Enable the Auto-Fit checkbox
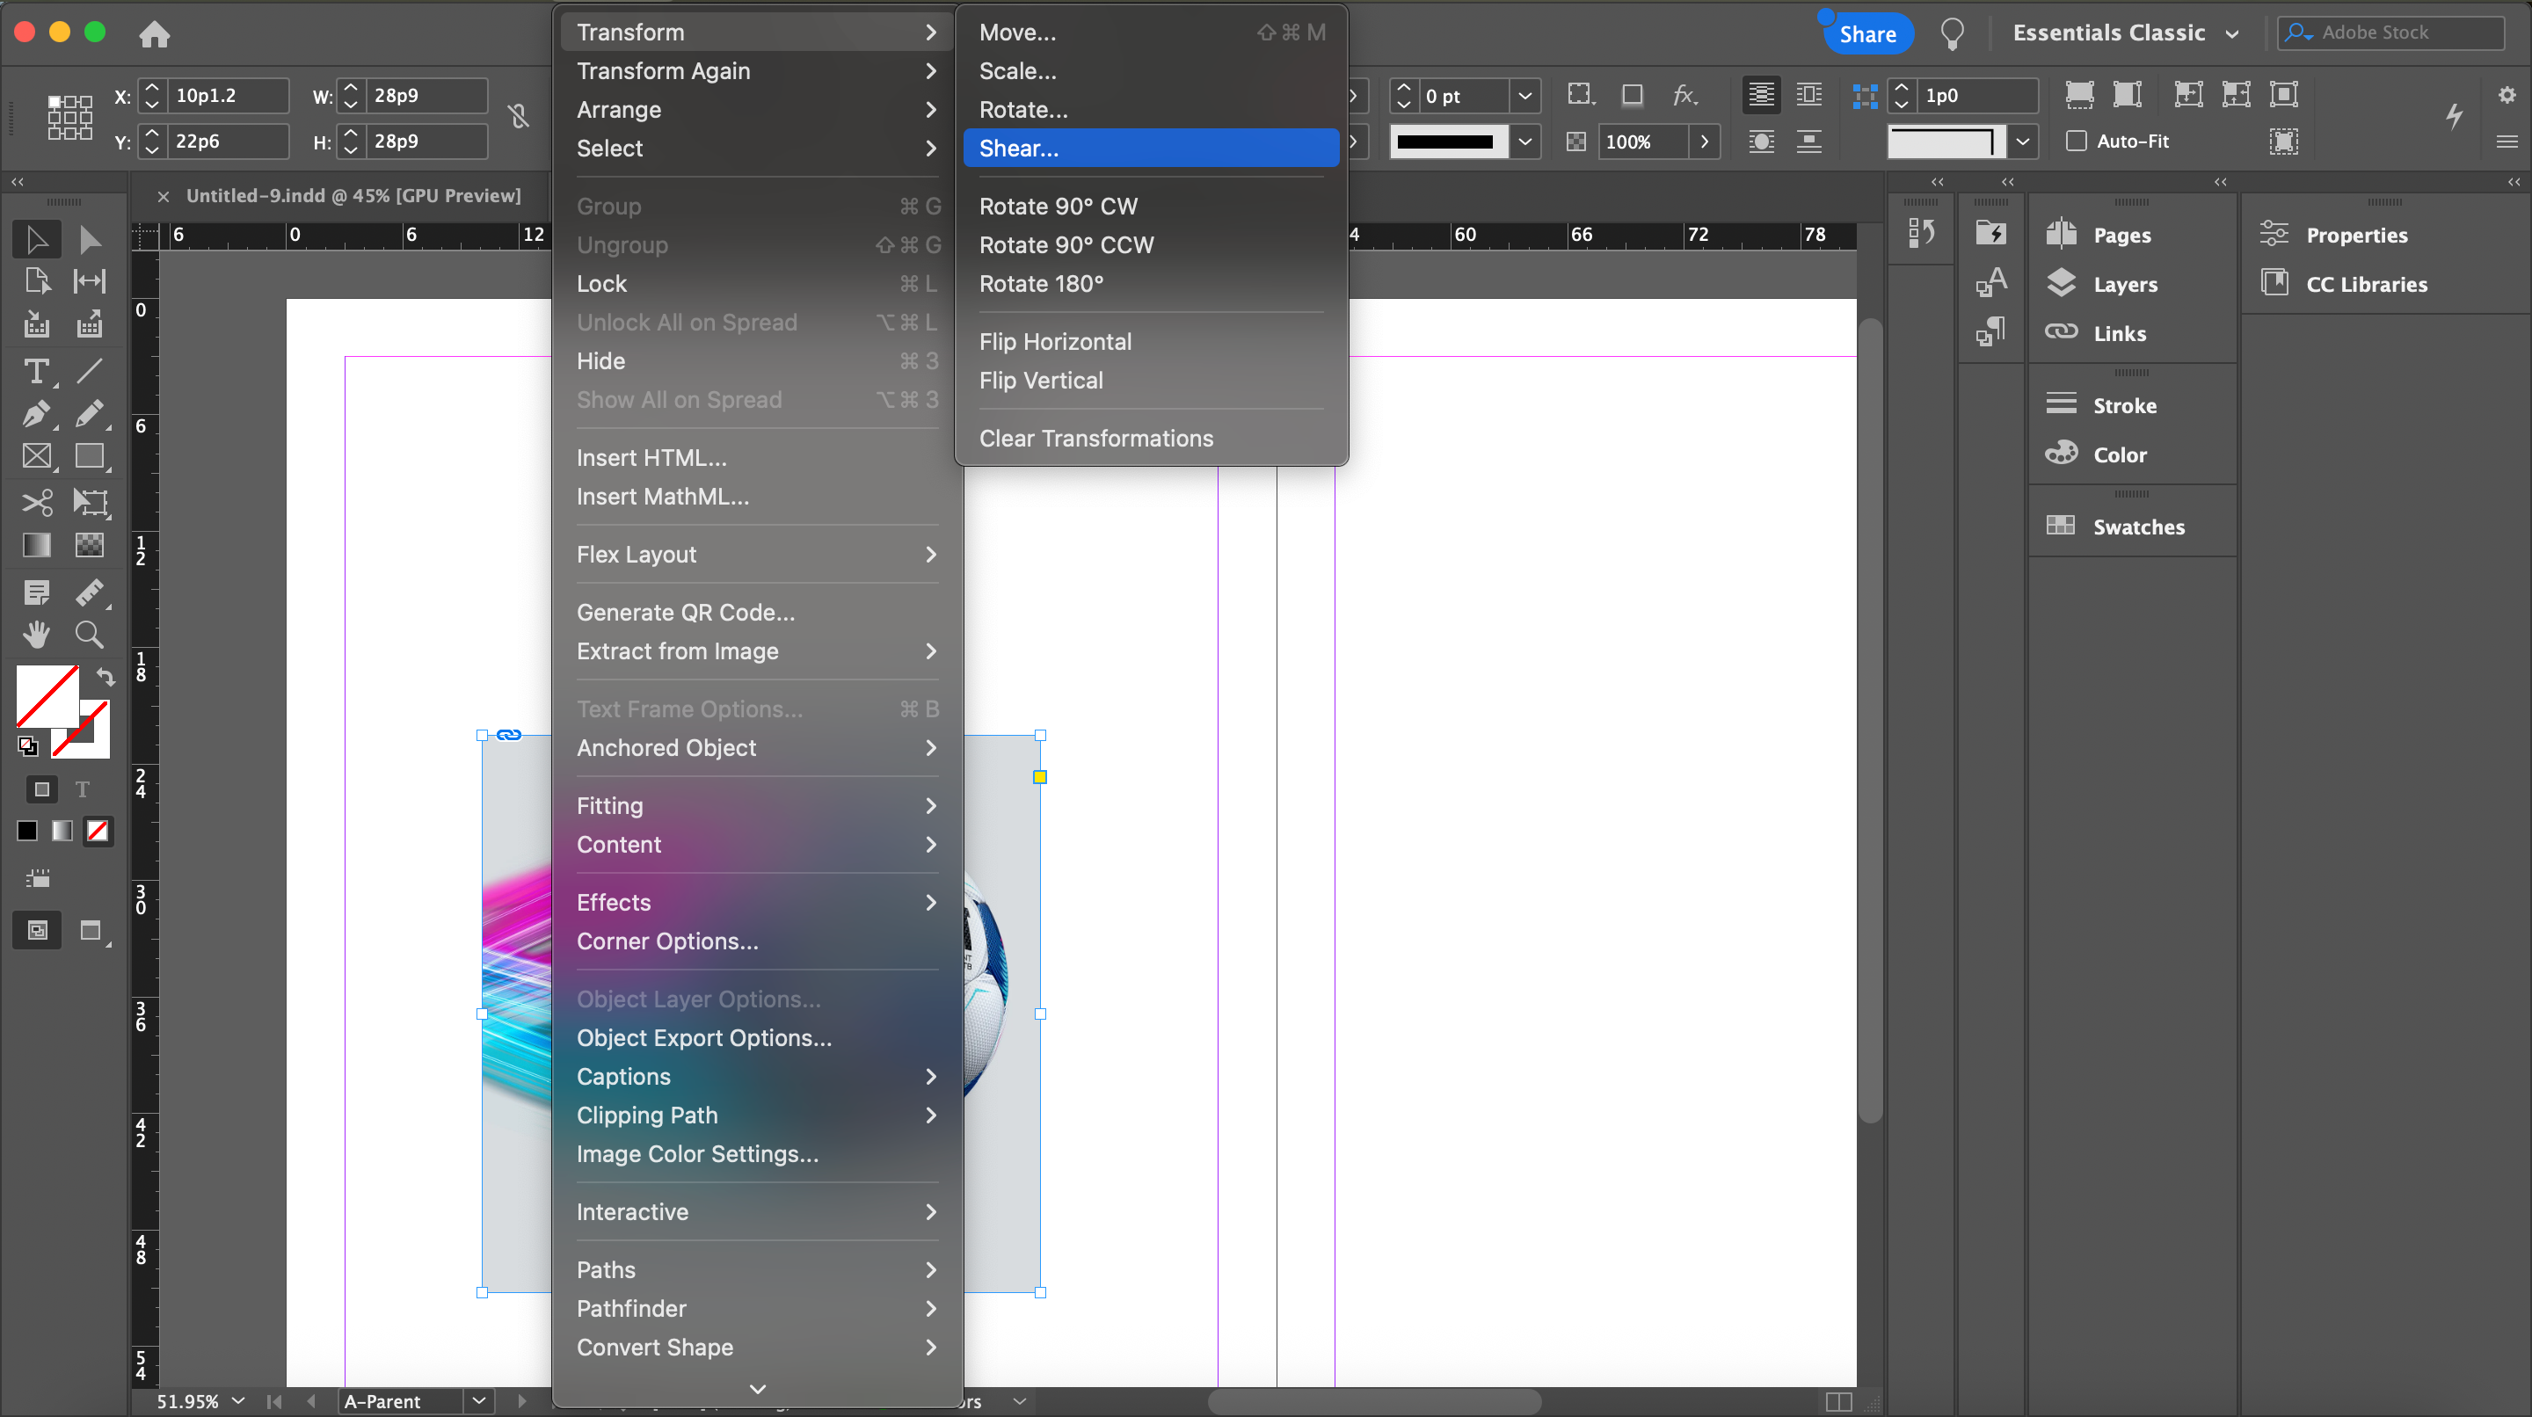This screenshot has height=1417, width=2532. (x=2076, y=141)
